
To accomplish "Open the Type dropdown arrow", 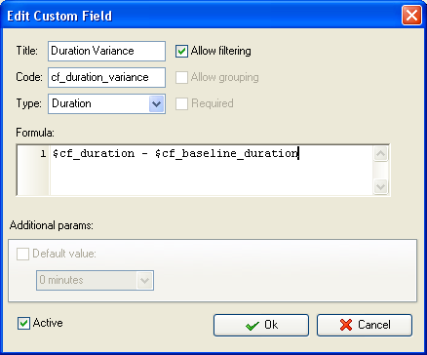I will pyautogui.click(x=156, y=104).
